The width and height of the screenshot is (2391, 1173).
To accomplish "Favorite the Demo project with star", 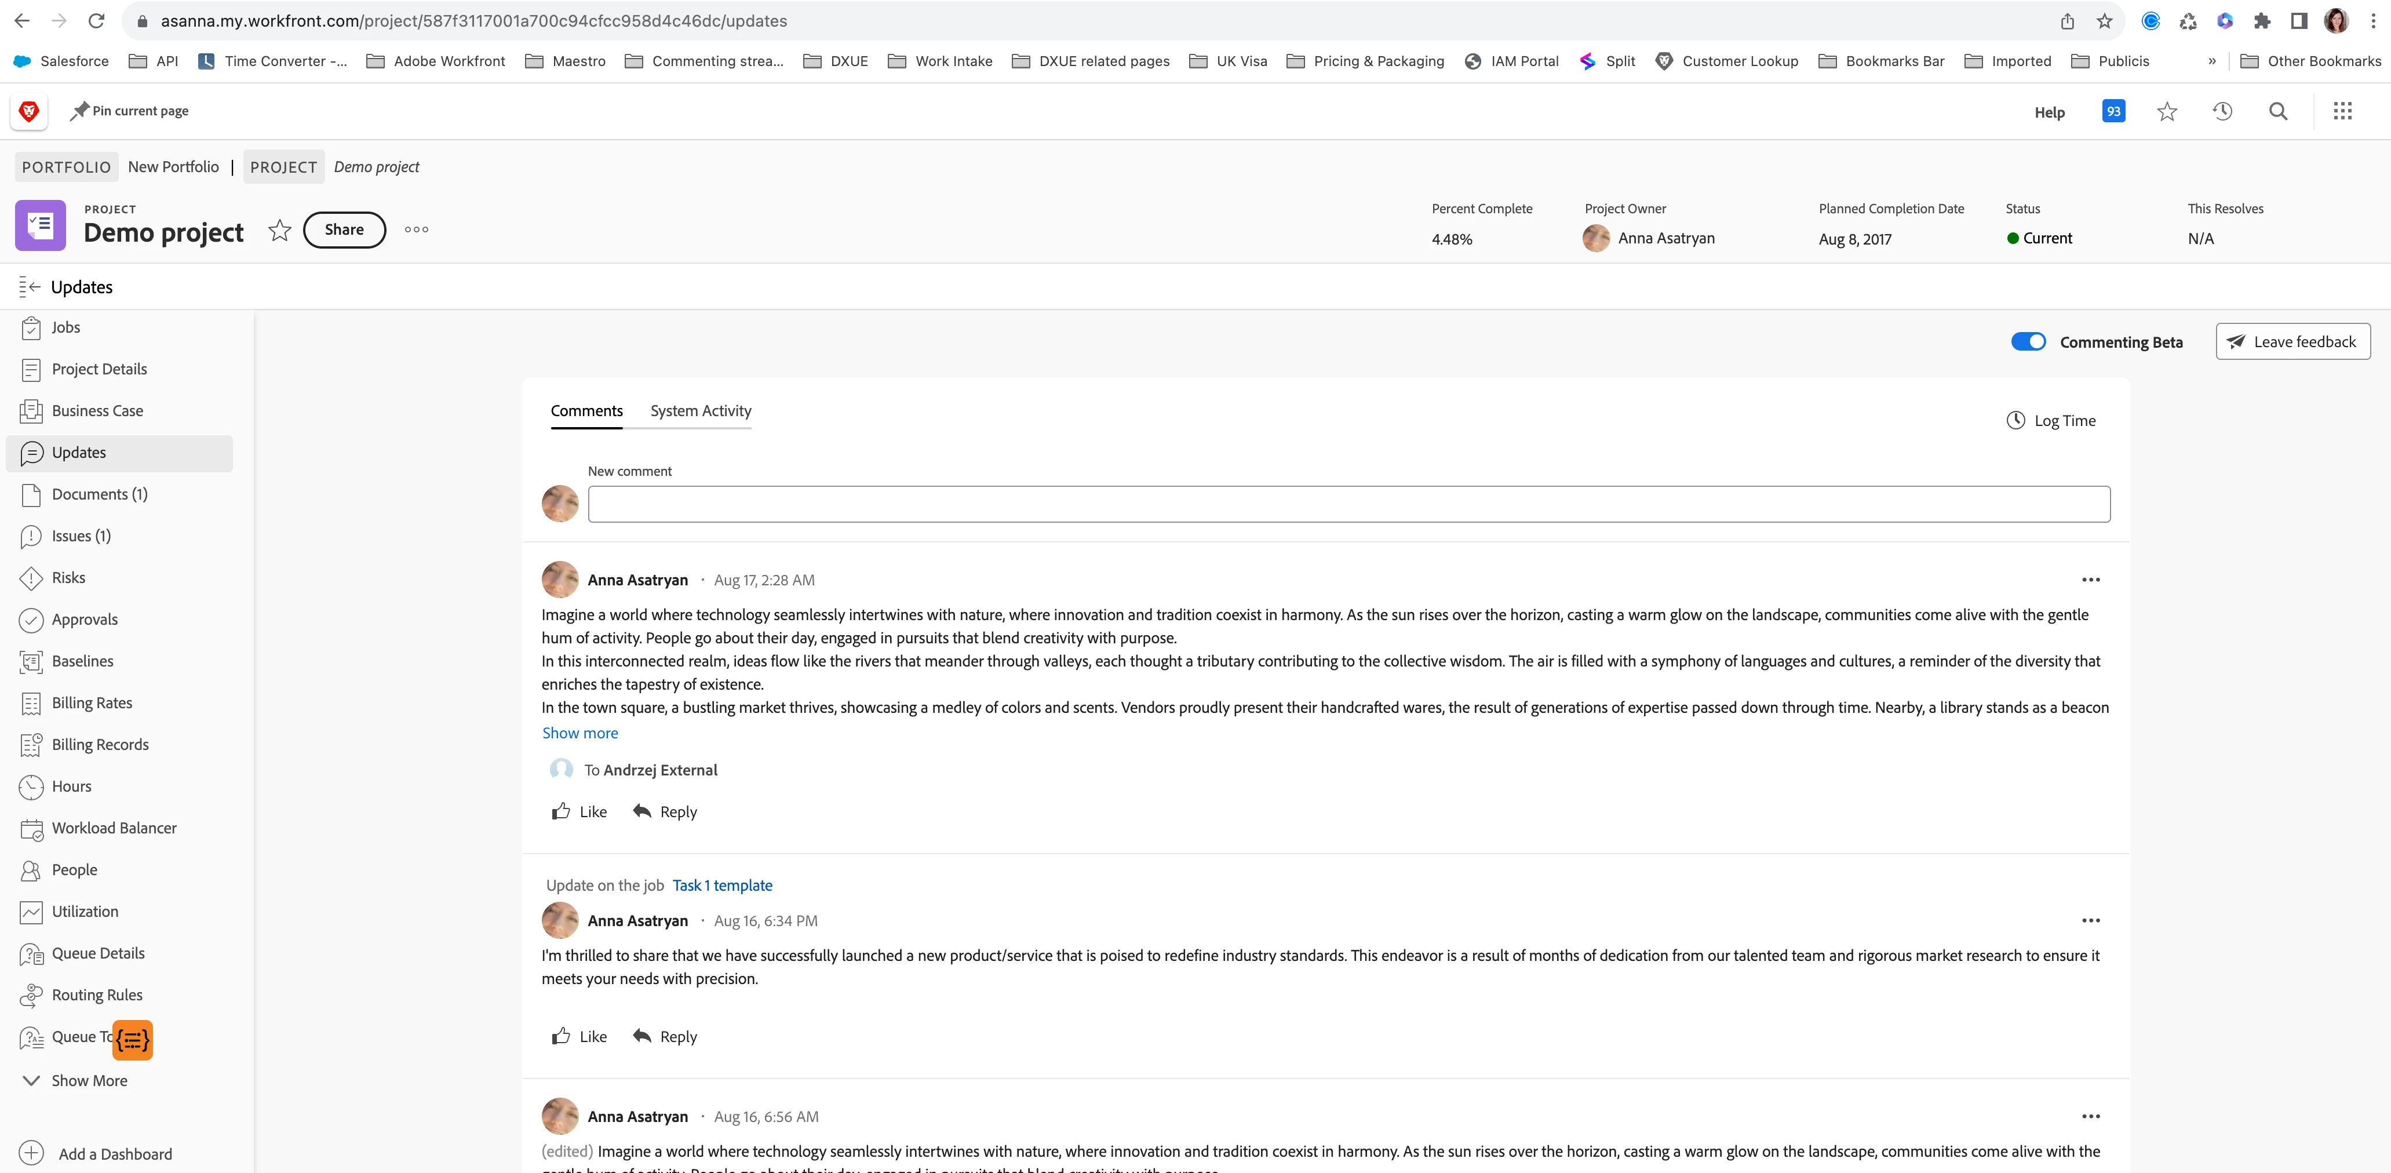I will coord(279,230).
